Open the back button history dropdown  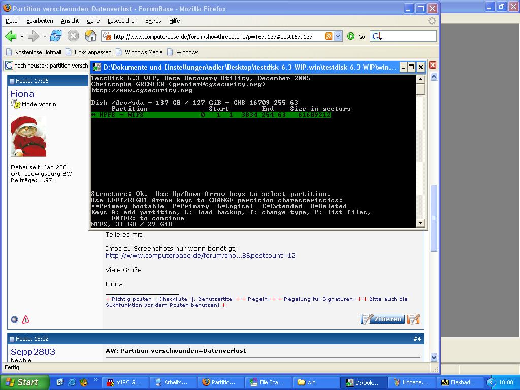point(22,36)
